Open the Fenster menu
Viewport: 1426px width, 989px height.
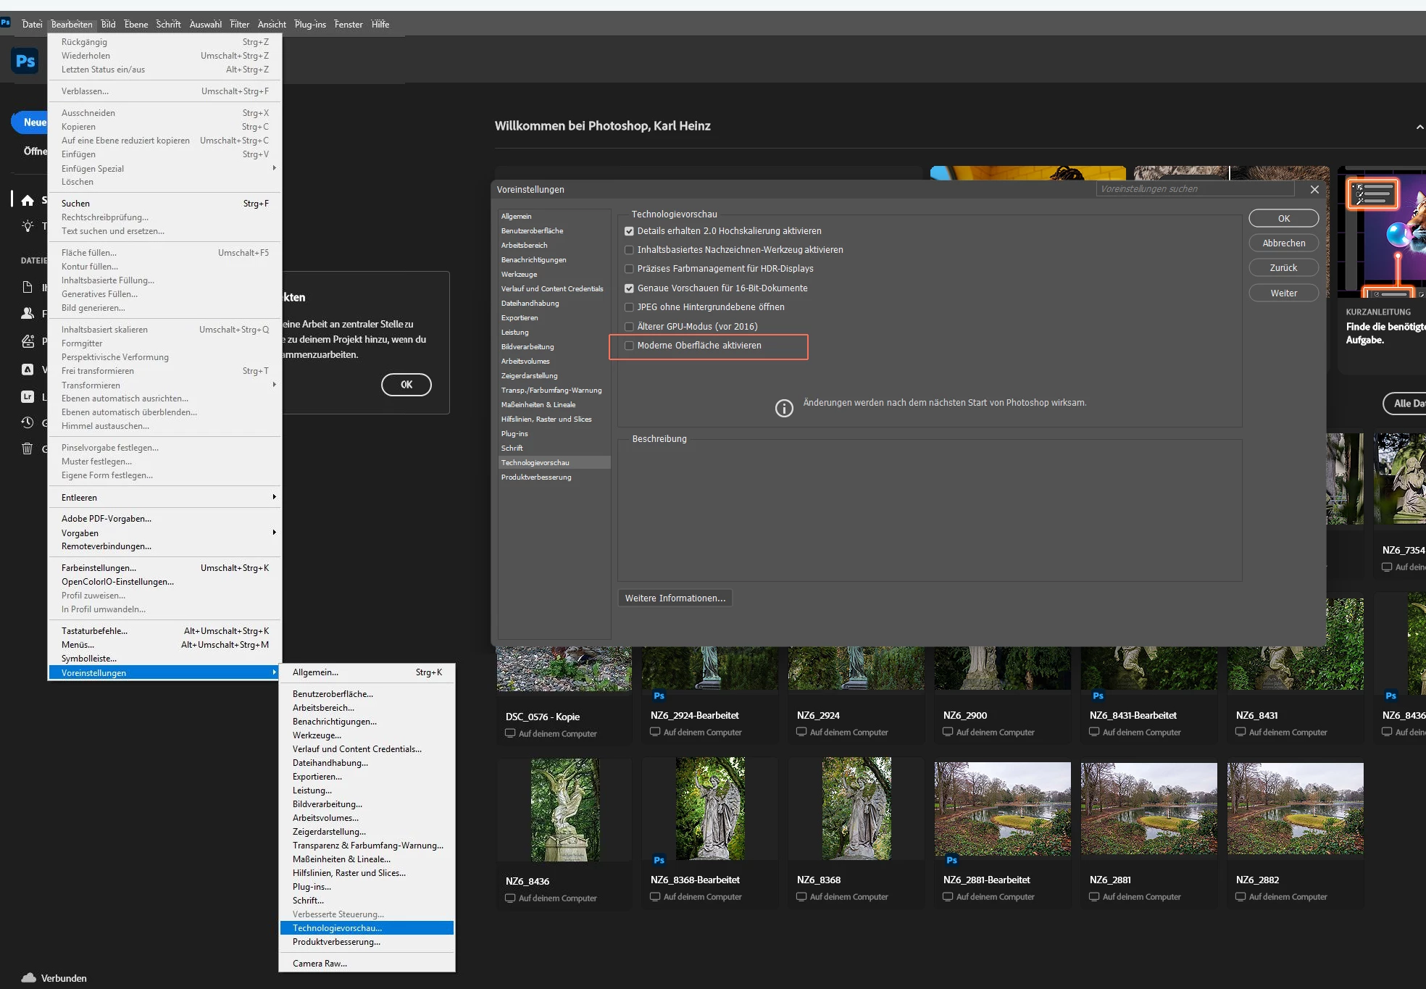(x=349, y=24)
